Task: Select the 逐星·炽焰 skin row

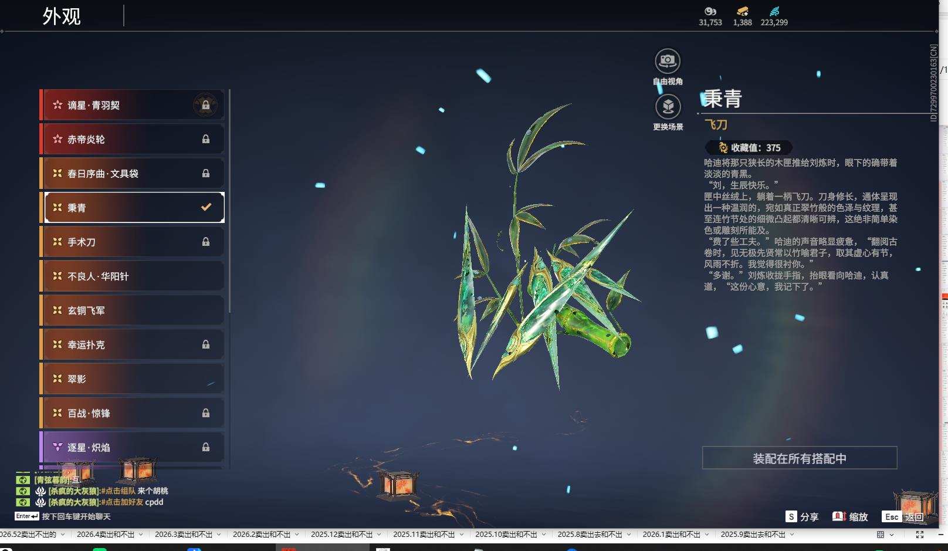Action: 132,447
